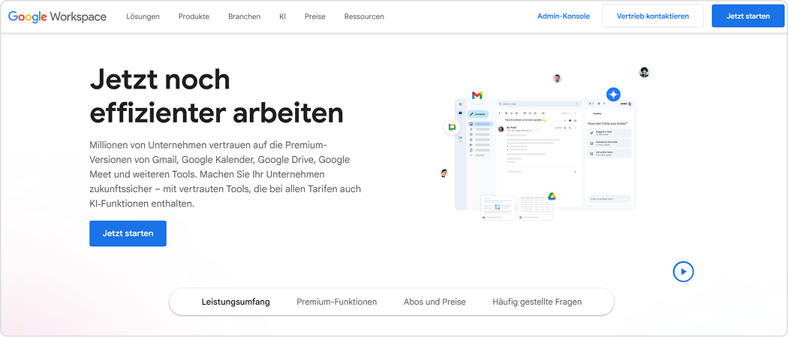This screenshot has width=788, height=337.
Task: Click the Docs document thumbnail below mockup
Action: [x=498, y=207]
